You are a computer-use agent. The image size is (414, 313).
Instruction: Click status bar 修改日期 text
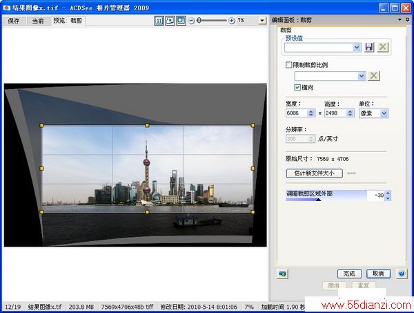point(199,307)
